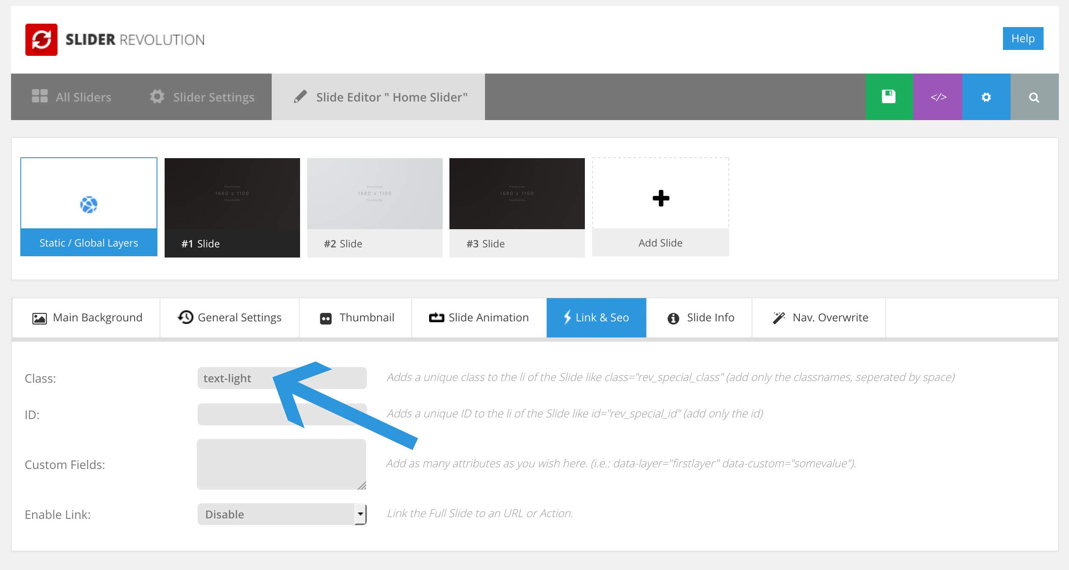Click the Enable Link dropdown arrow
This screenshot has height=570, width=1069.
(x=360, y=514)
